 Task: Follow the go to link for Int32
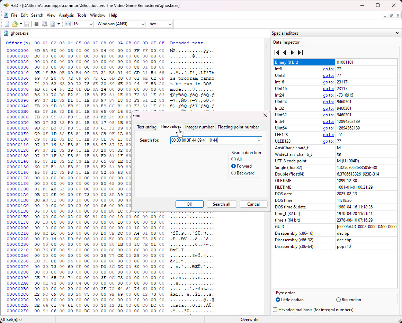[x=328, y=108]
